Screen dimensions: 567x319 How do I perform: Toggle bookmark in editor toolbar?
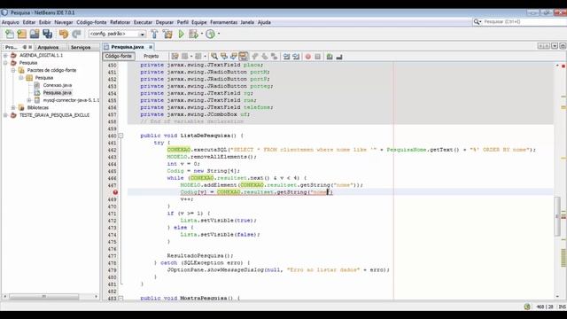pos(275,57)
